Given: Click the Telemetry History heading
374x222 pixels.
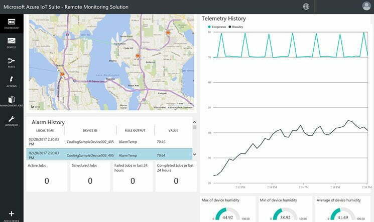Looking at the screenshot, I should [223, 19].
